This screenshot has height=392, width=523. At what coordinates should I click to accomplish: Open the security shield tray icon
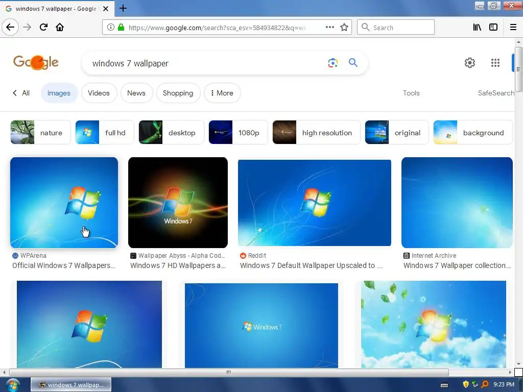coord(466,384)
